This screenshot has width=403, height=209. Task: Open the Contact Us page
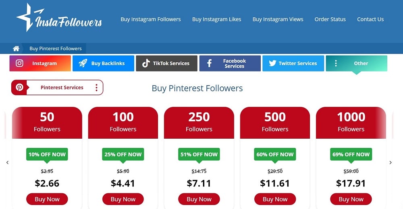(x=370, y=19)
